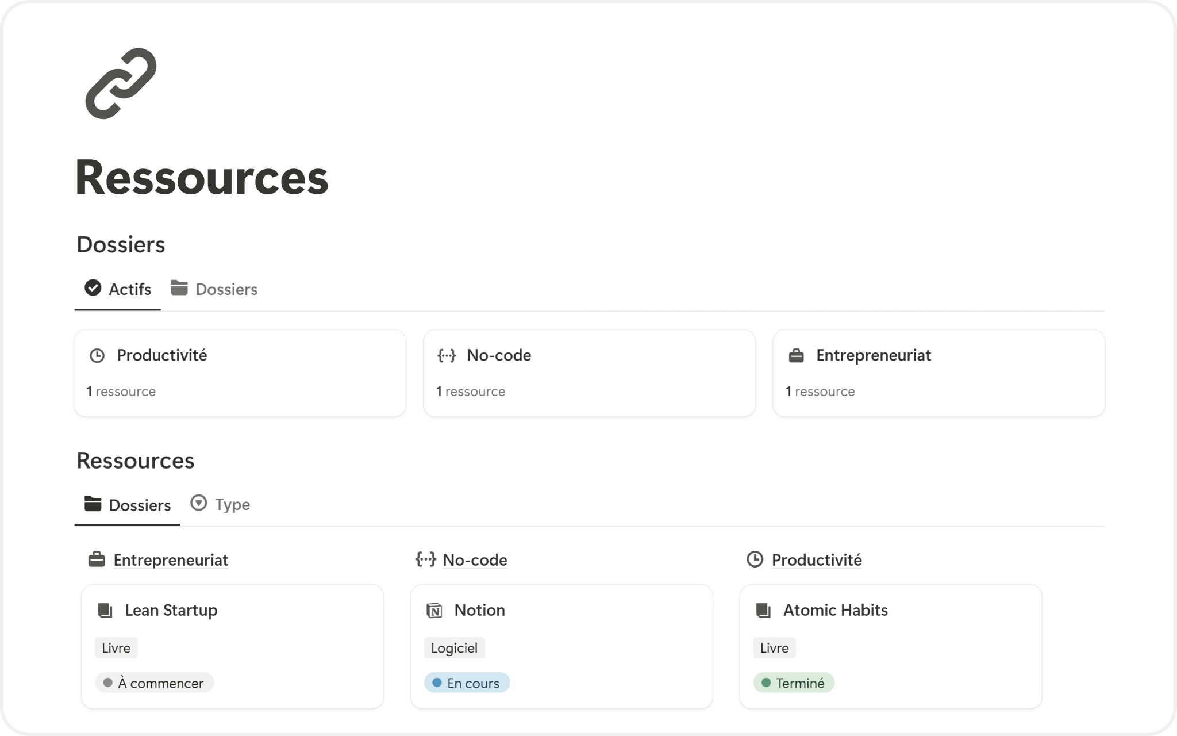Switch to the Actifs view tab
This screenshot has height=736, width=1177.
pyautogui.click(x=118, y=289)
